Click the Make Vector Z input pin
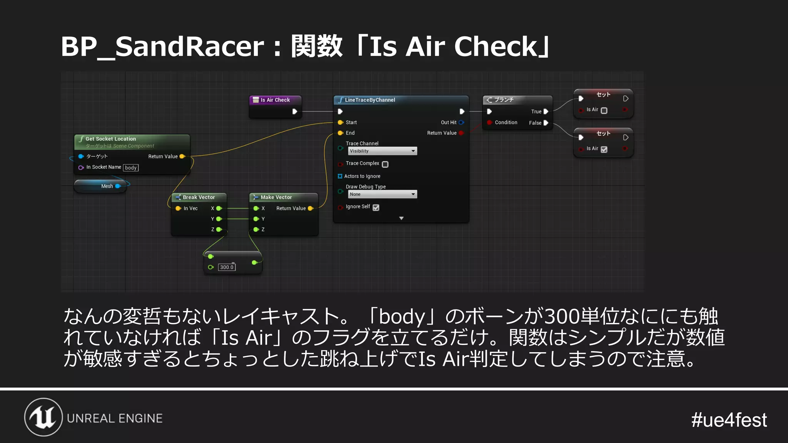788x443 pixels. 256,230
